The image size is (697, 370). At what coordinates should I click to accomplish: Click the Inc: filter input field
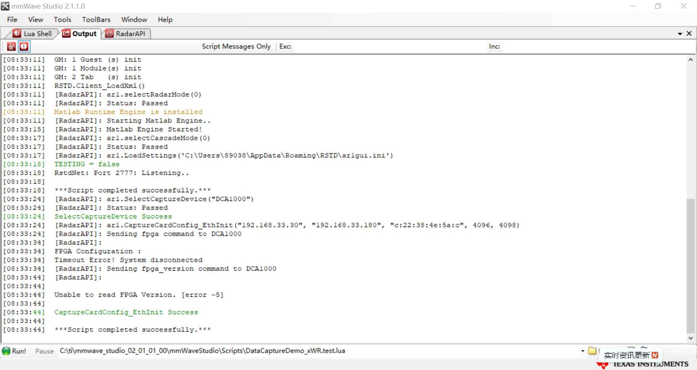click(x=598, y=46)
